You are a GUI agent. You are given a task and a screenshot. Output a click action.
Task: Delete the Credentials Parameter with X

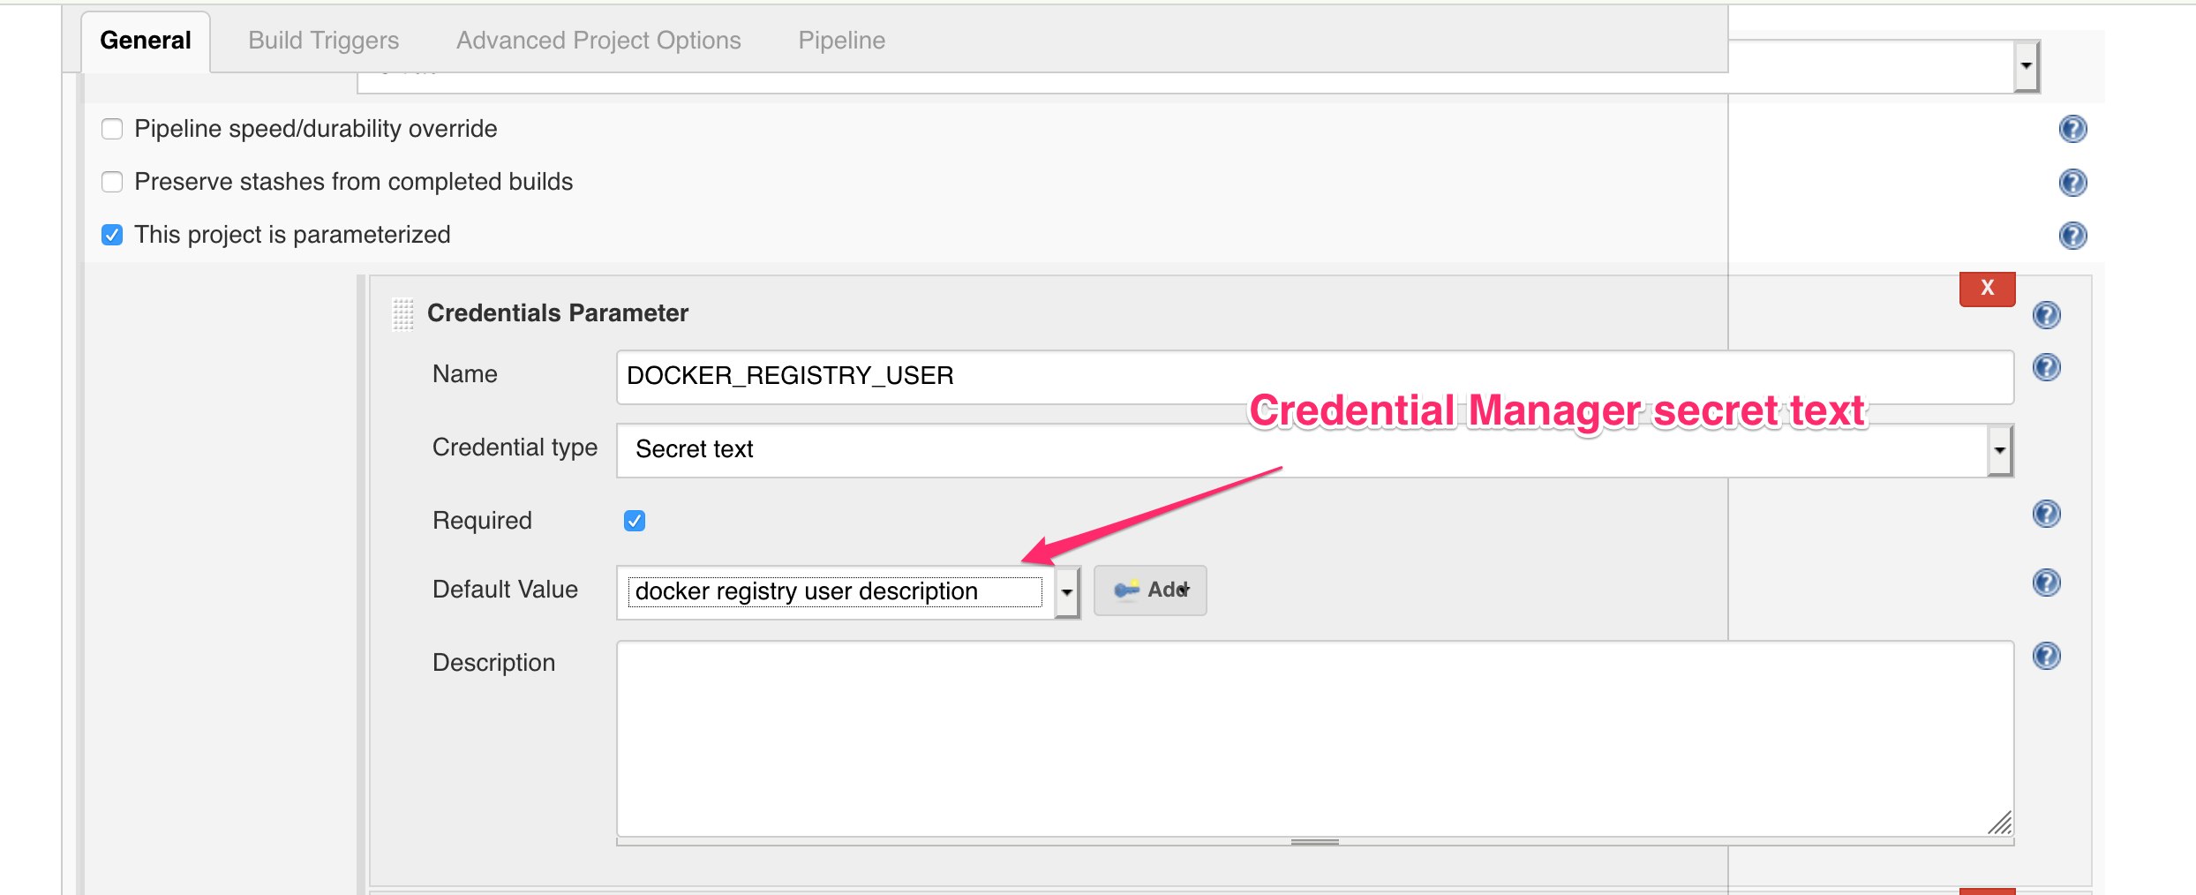[1987, 288]
